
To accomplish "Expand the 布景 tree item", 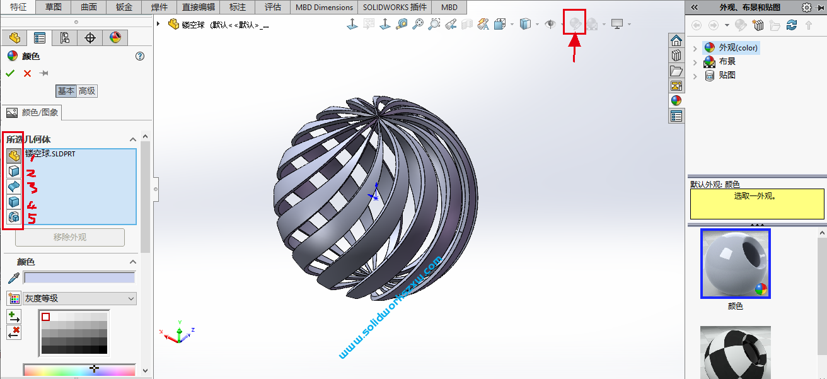I will pyautogui.click(x=694, y=61).
